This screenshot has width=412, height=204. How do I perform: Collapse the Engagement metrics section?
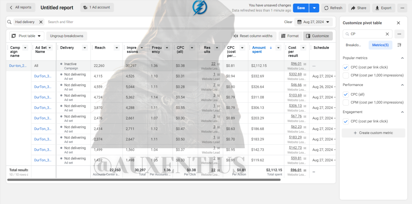(x=402, y=112)
